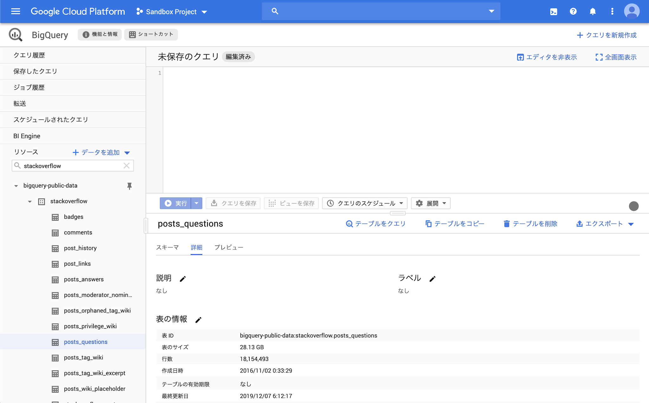Open クエリ履歴 query history
This screenshot has height=403, width=649.
(x=73, y=55)
